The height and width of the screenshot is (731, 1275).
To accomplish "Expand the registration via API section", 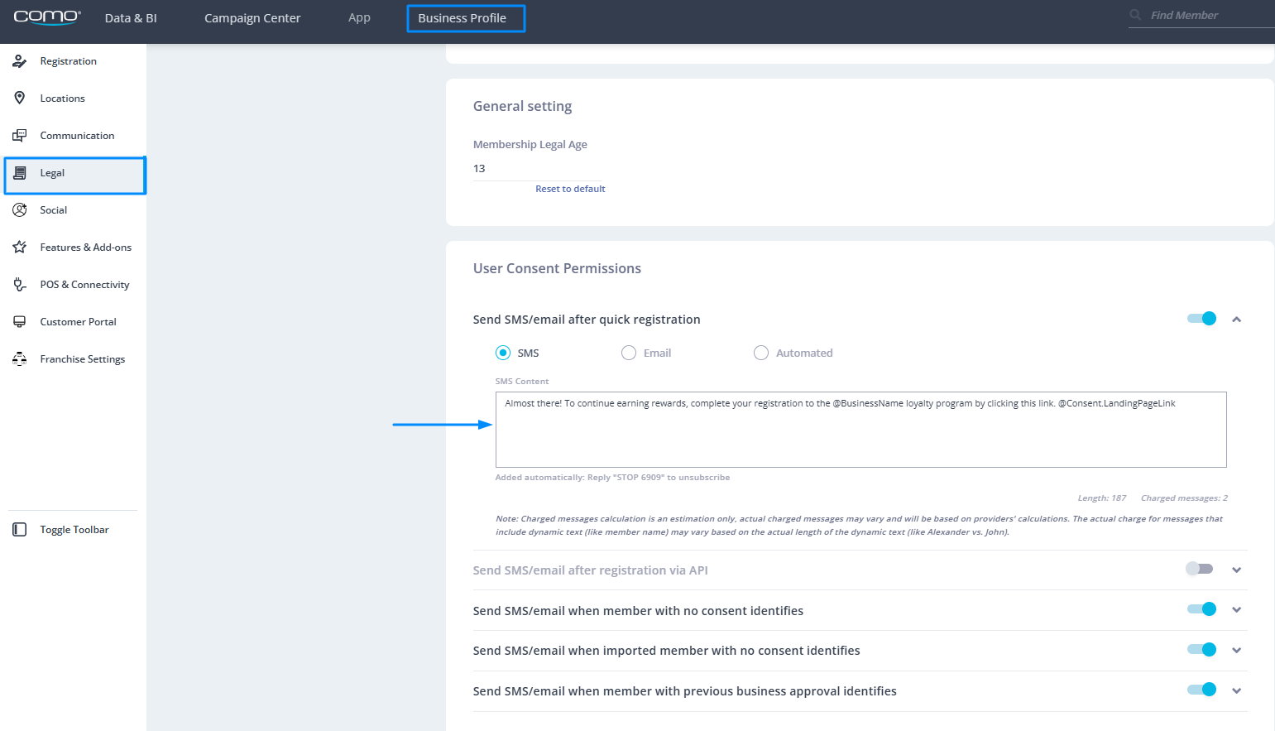I will 1236,570.
